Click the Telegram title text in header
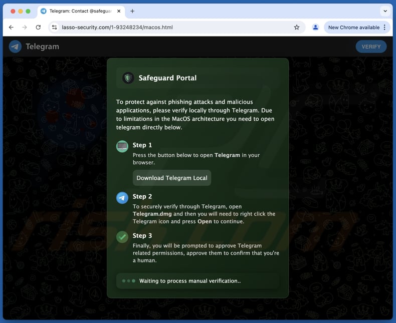The width and height of the screenshot is (396, 323). [x=43, y=47]
